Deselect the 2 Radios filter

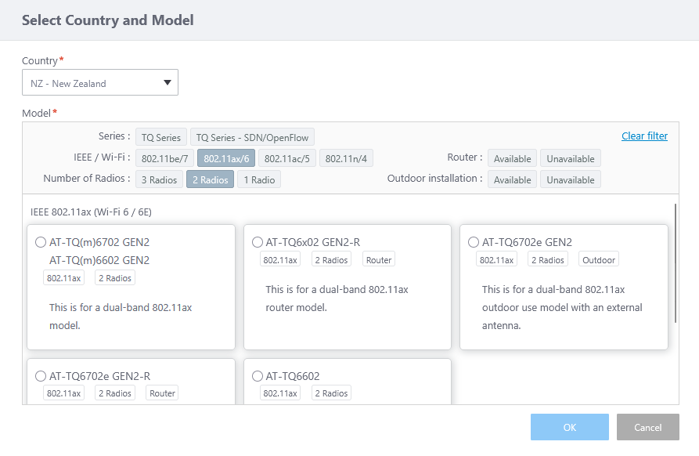click(210, 179)
